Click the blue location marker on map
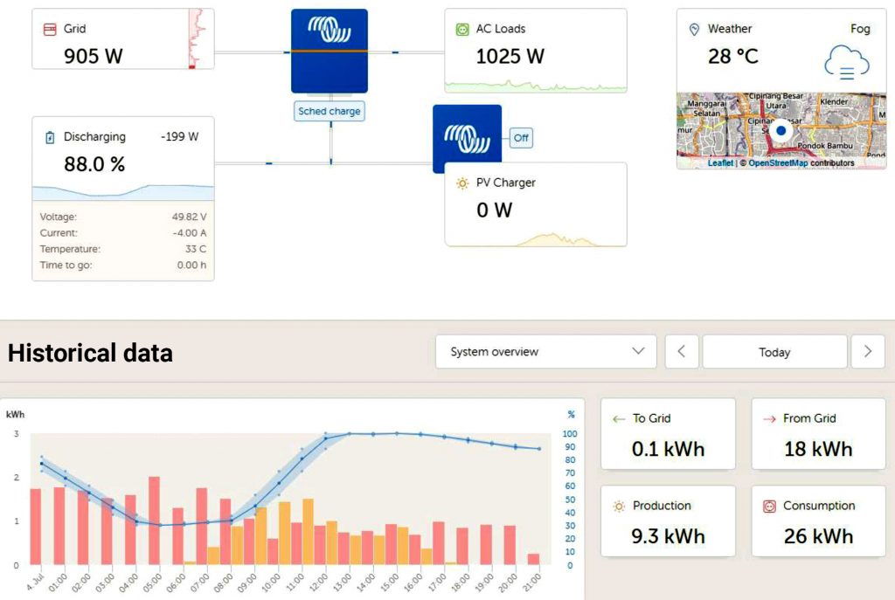Viewport: 895px width, 600px height. [781, 132]
